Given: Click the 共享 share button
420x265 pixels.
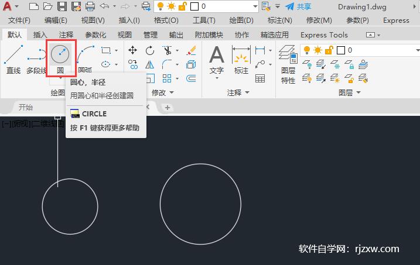Looking at the screenshot, I should point(298,6).
